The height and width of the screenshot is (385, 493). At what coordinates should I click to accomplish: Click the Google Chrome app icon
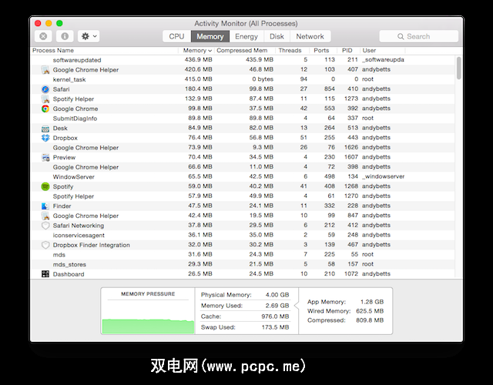point(45,109)
